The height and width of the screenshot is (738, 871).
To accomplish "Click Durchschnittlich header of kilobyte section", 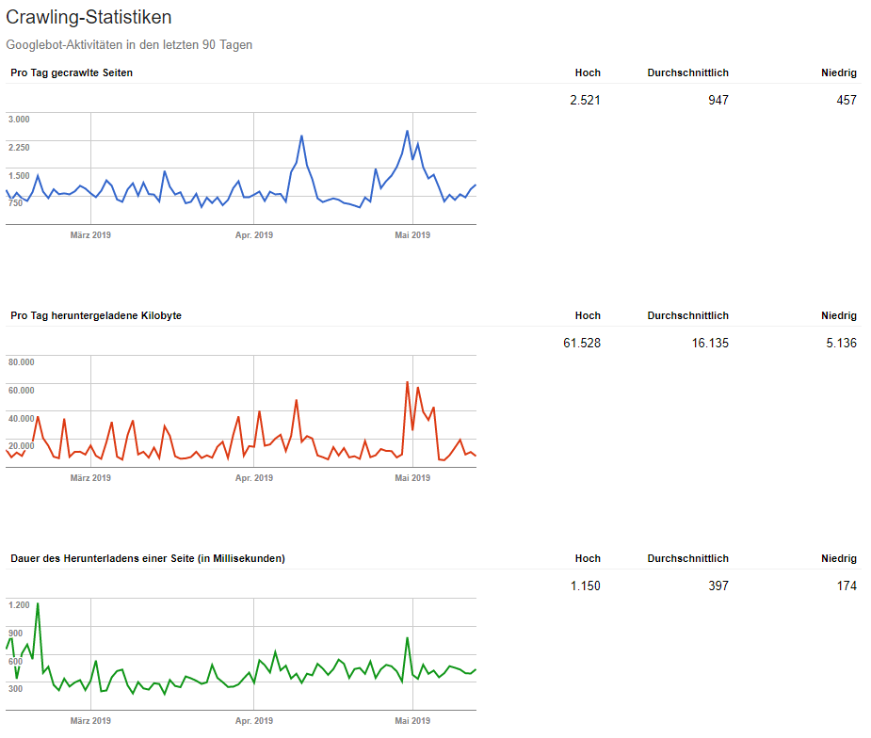I will 687,315.
